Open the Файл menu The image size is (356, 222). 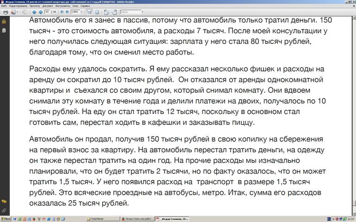click(x=4, y=6)
